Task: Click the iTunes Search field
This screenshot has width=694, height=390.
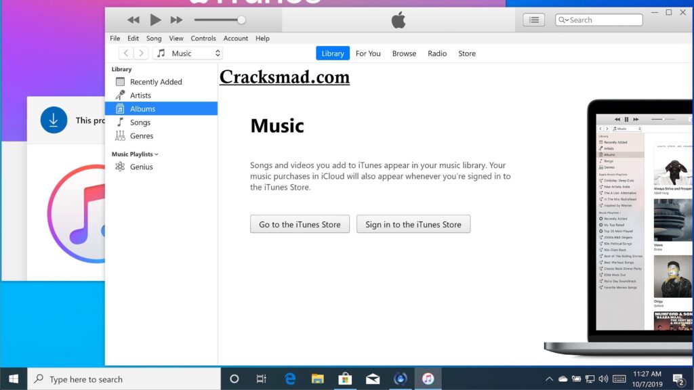Action: [599, 20]
